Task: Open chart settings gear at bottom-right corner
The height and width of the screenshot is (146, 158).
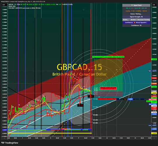Action: coord(154,138)
